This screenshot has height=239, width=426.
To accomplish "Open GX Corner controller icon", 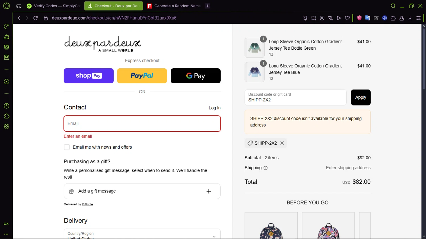I will coord(19,6).
